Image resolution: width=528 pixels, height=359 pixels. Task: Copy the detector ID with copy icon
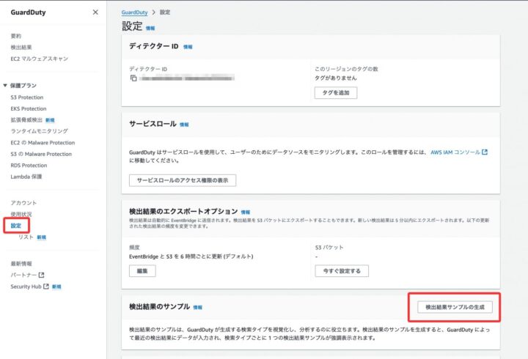click(x=133, y=78)
